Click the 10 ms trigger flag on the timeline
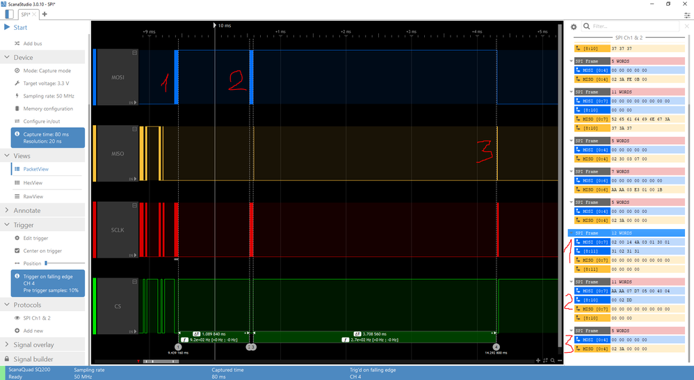This screenshot has height=380, width=694. [215, 25]
